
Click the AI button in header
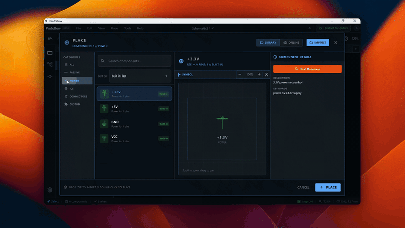310,28
